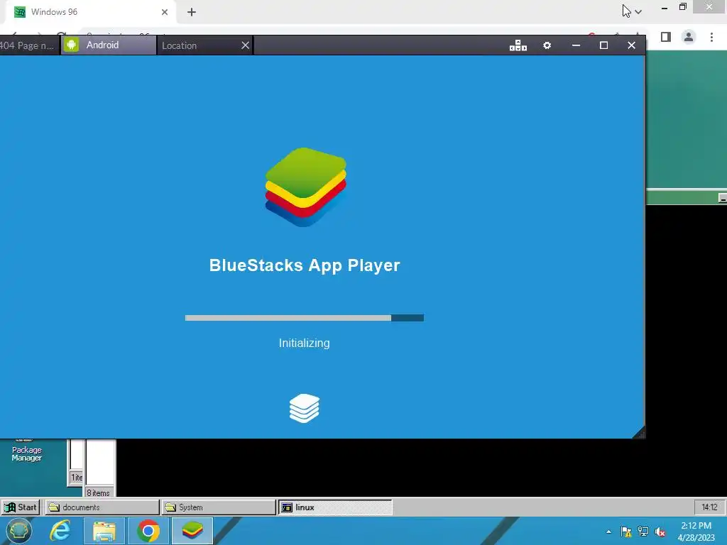The image size is (727, 545).
Task: Close the Location tab
Action: (x=245, y=45)
